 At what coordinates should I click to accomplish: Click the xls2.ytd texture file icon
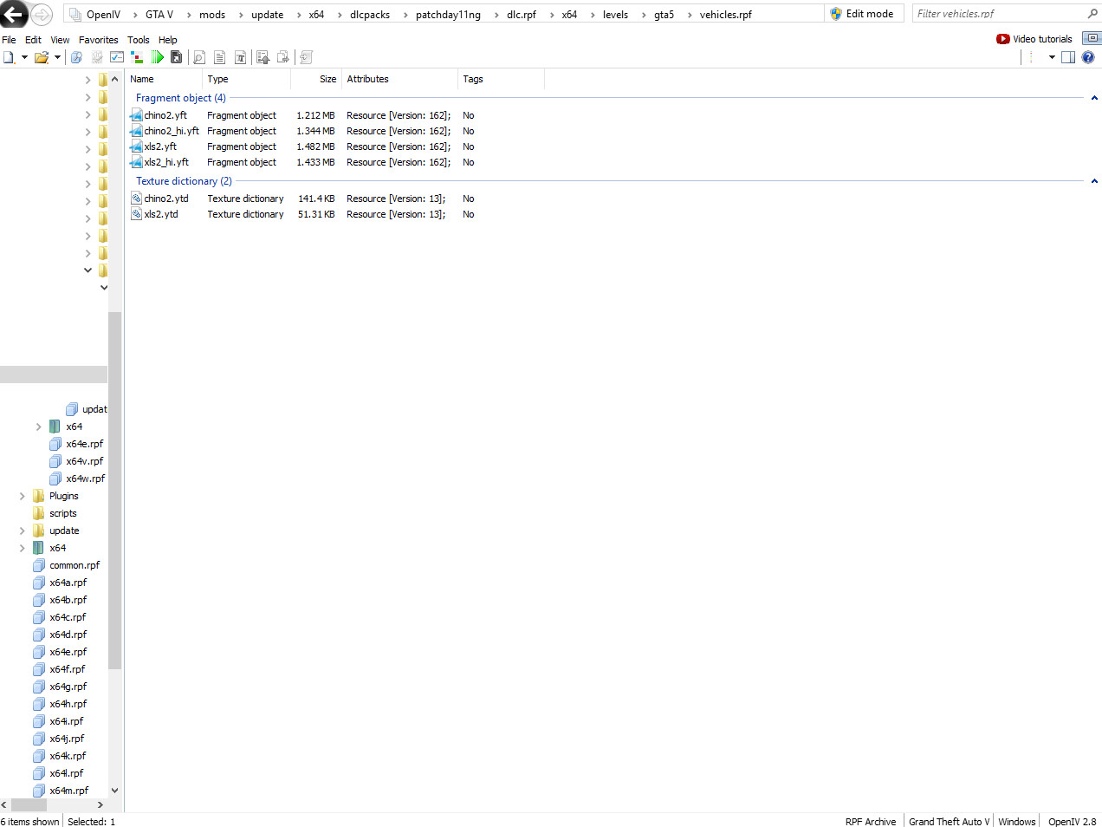tap(136, 214)
